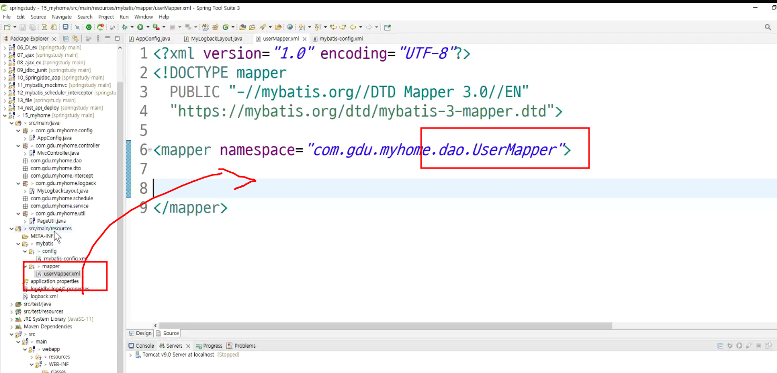Minimize the Package Explorer view

[x=108, y=38]
